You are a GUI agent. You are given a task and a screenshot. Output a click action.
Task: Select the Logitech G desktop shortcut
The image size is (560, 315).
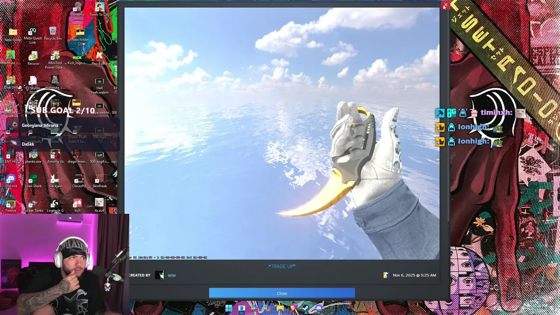click(55, 206)
